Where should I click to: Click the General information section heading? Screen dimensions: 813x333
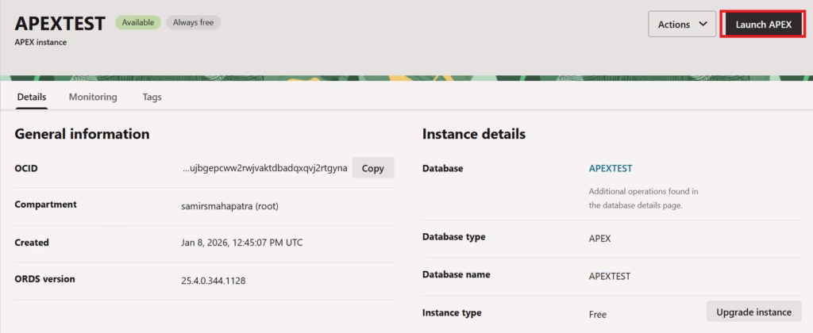pos(82,134)
